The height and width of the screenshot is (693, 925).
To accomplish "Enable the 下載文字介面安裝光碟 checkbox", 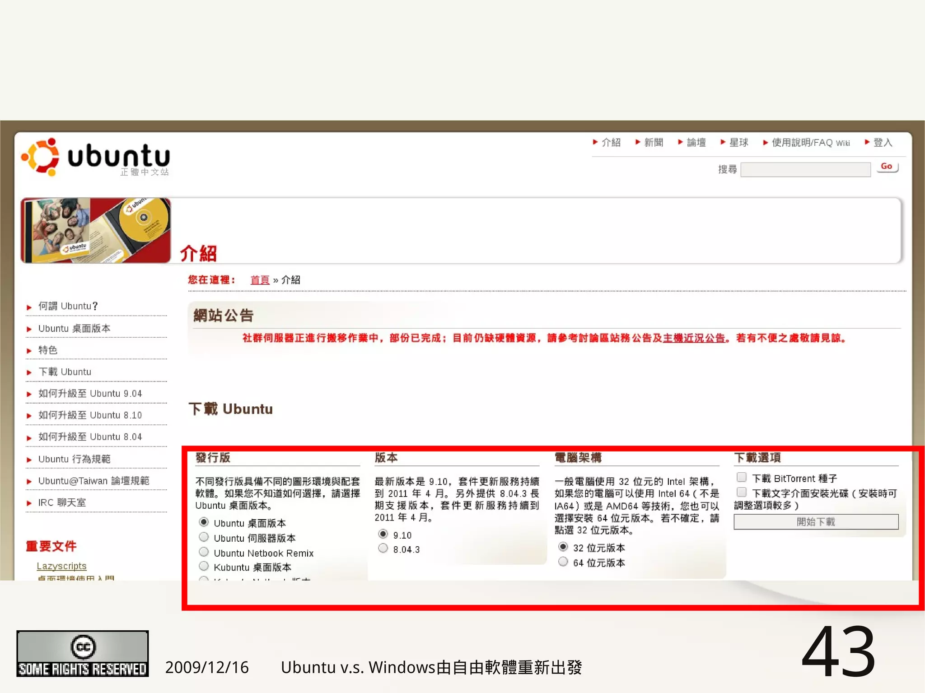I will (741, 493).
